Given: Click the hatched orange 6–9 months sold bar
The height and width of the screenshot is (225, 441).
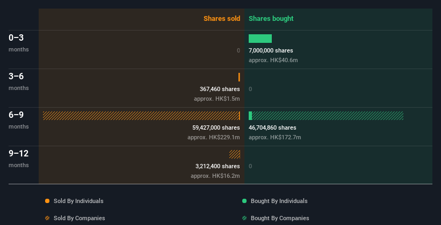Looking at the screenshot, I should [141, 116].
